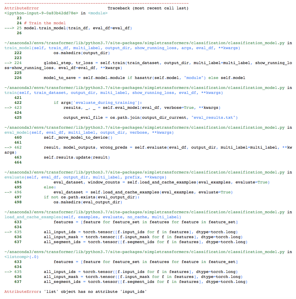This screenshot has height=299, width=296.
Task: Select line 25 'model.train_model(train_df, eval_df=eval_df)'
Action: (x=78, y=28)
